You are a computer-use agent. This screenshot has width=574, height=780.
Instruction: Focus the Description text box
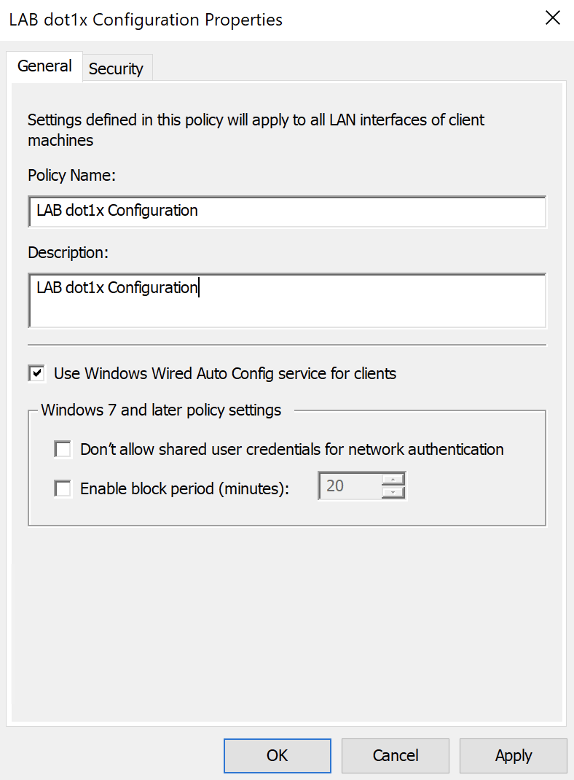click(286, 300)
